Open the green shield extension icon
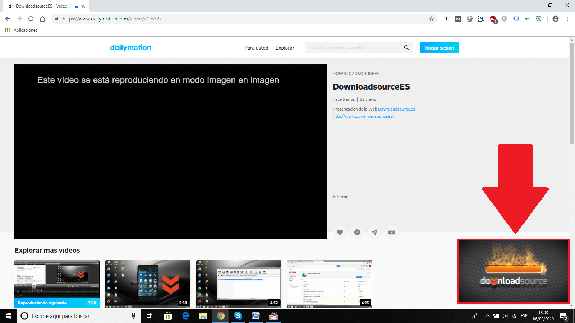Viewport: 575px width, 323px height. (x=539, y=19)
